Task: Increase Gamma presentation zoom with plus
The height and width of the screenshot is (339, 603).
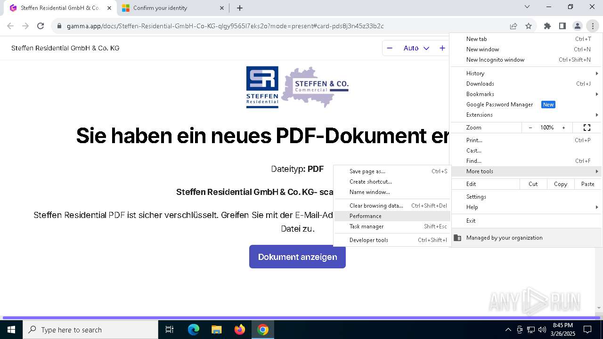Action: [442, 48]
